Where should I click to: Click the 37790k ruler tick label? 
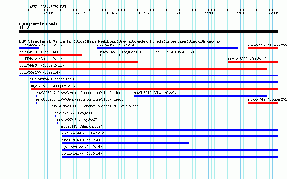pyautogui.click(x=272, y=13)
